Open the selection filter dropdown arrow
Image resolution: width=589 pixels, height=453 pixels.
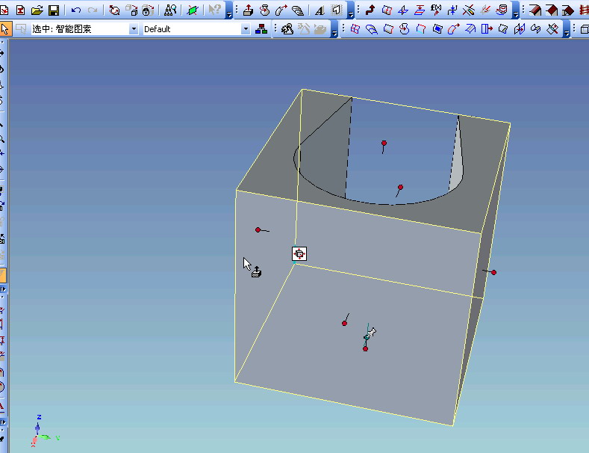point(134,29)
